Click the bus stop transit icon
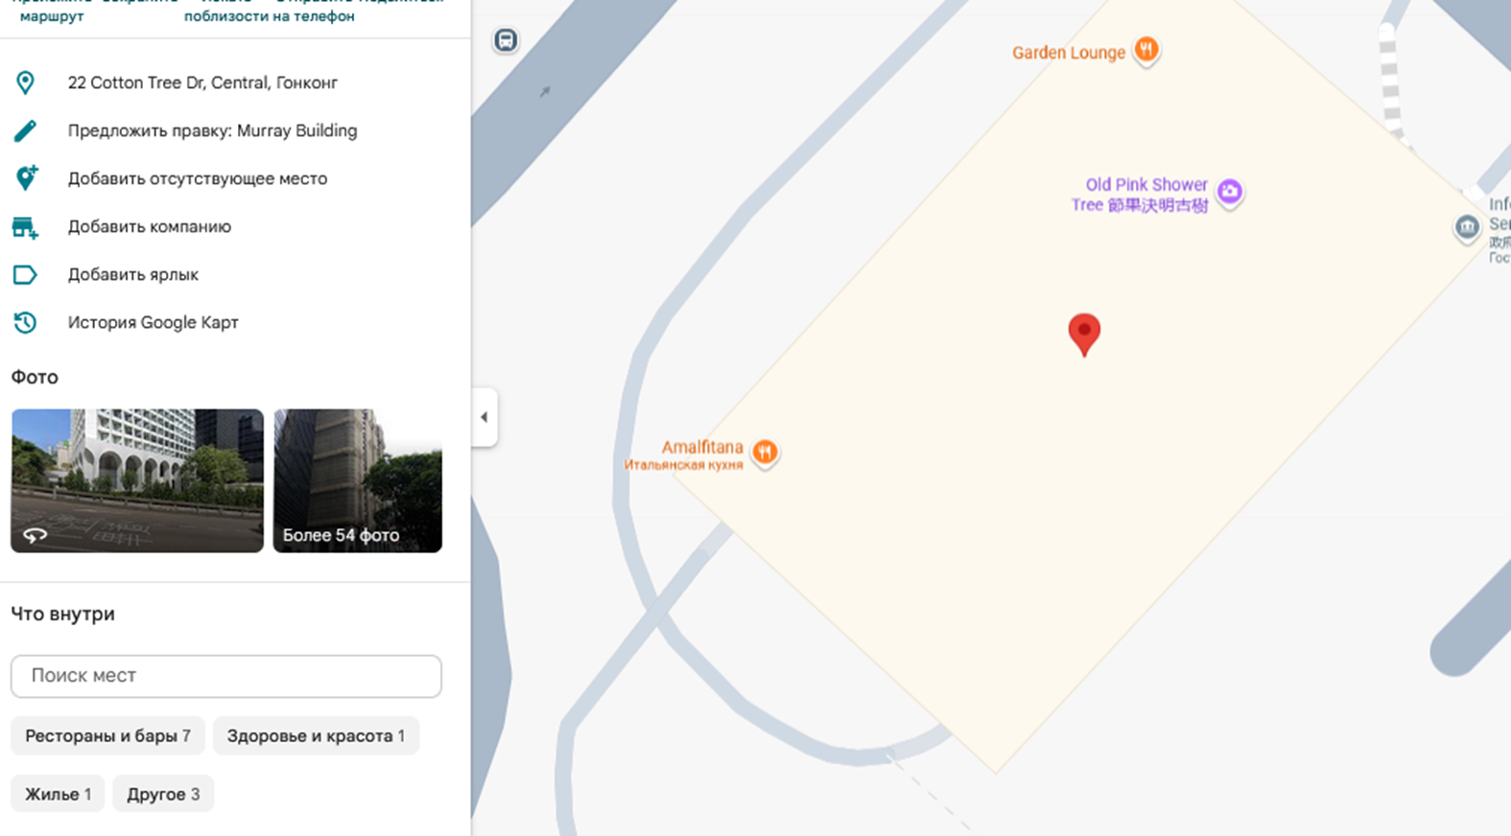Image resolution: width=1511 pixels, height=836 pixels. [506, 40]
